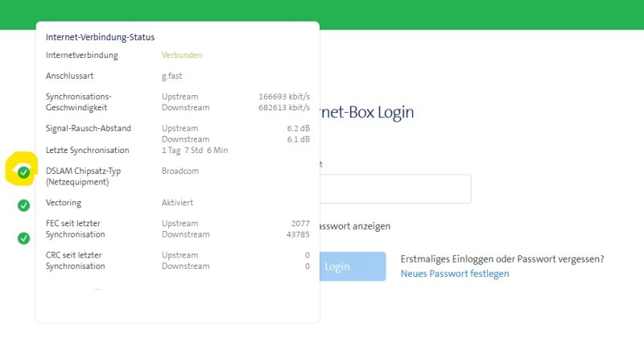The height and width of the screenshot is (339, 644).
Task: Select the g.fast Anschlussart value
Action: click(x=174, y=76)
